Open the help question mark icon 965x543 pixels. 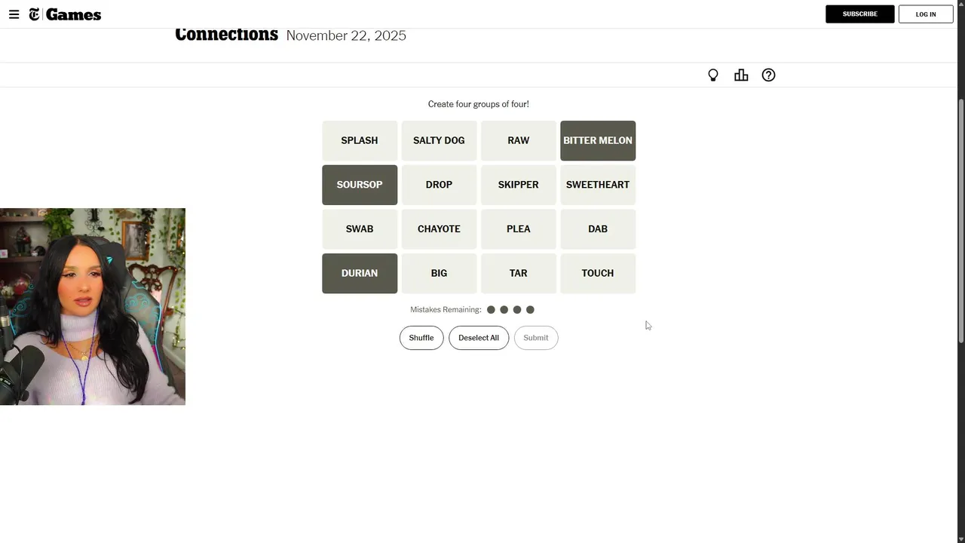point(768,75)
